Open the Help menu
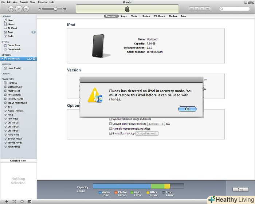The image size is (255, 204). point(52,2)
